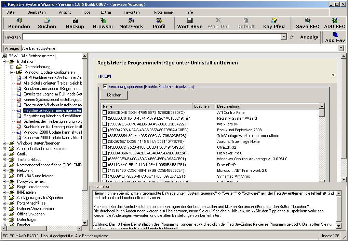
Task: Uncheck Einstellung speichern checkbox
Action: [105, 87]
